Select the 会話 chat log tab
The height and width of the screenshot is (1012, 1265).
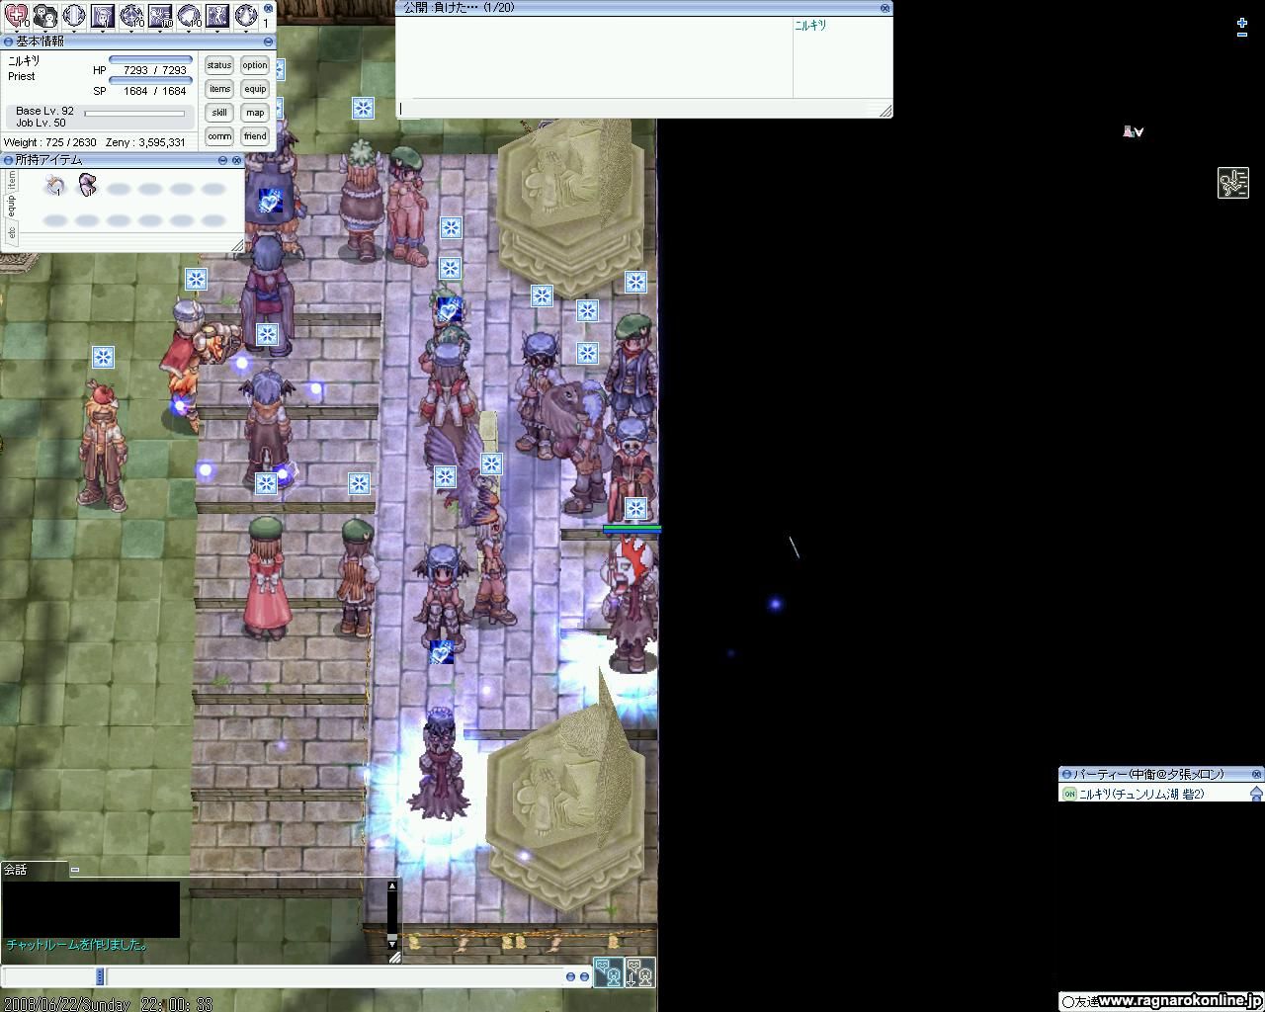pos(35,871)
